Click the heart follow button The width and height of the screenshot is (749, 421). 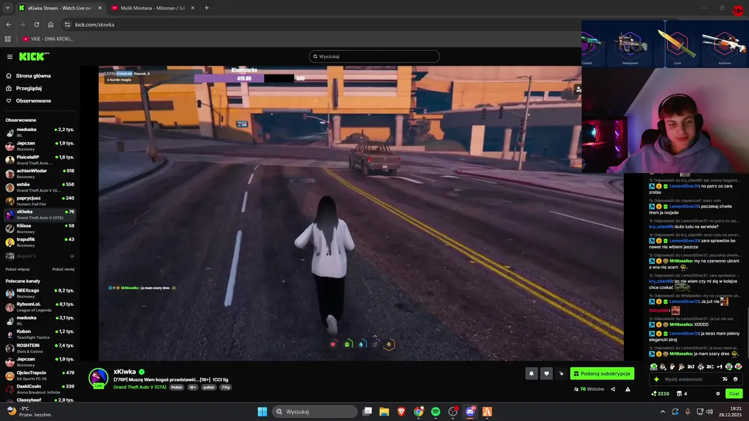(x=547, y=373)
